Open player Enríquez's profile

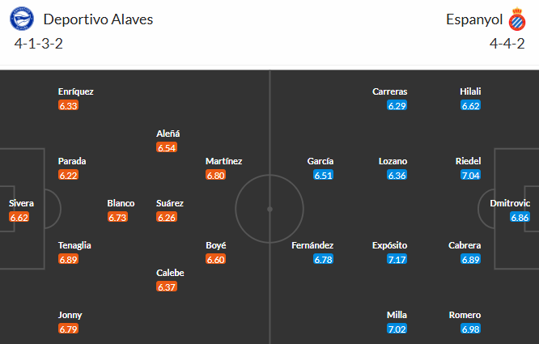click(x=75, y=91)
